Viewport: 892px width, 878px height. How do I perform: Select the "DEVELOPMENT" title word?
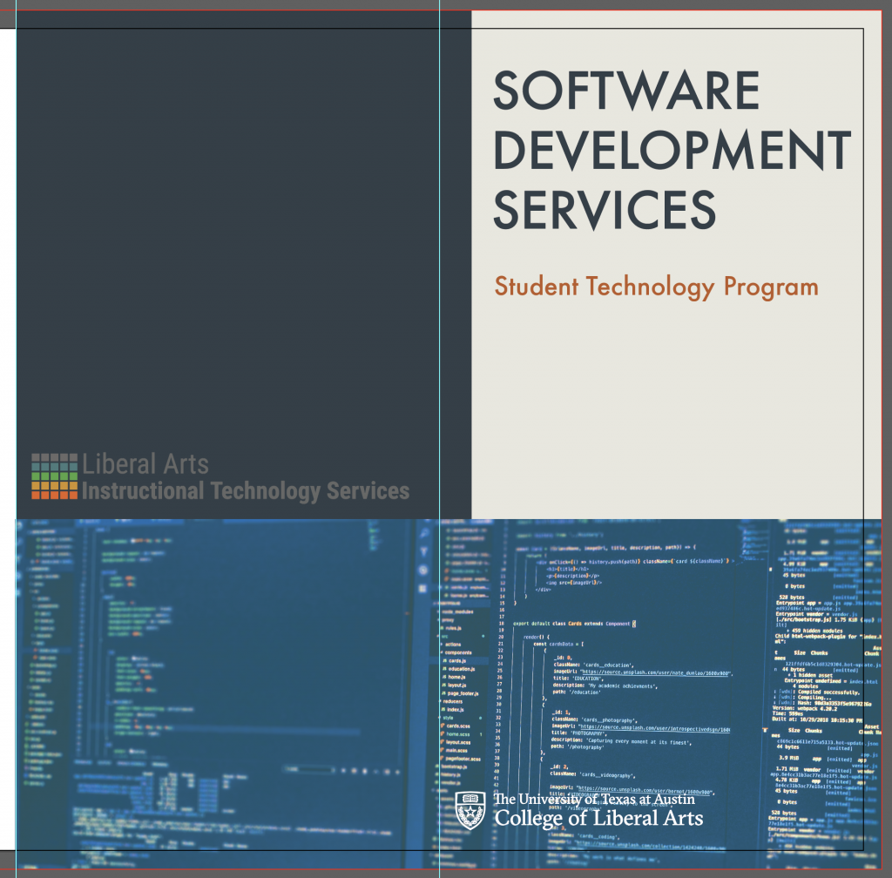click(672, 149)
